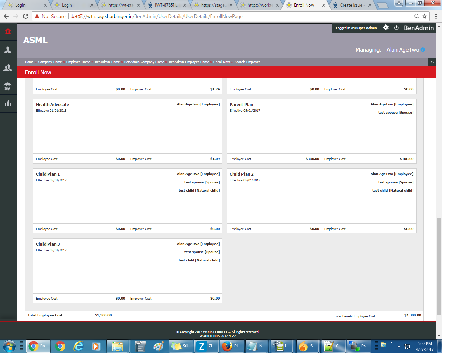Viewport: 469px width, 353px height.
Task: Reload the page using the refresh icon
Action: click(x=26, y=16)
